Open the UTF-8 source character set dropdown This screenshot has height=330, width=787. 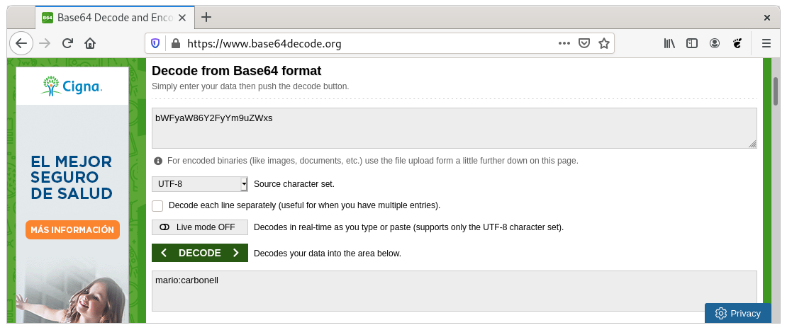tap(199, 184)
